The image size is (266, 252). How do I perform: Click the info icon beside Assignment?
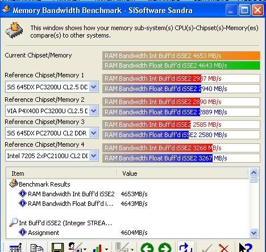tap(23, 232)
